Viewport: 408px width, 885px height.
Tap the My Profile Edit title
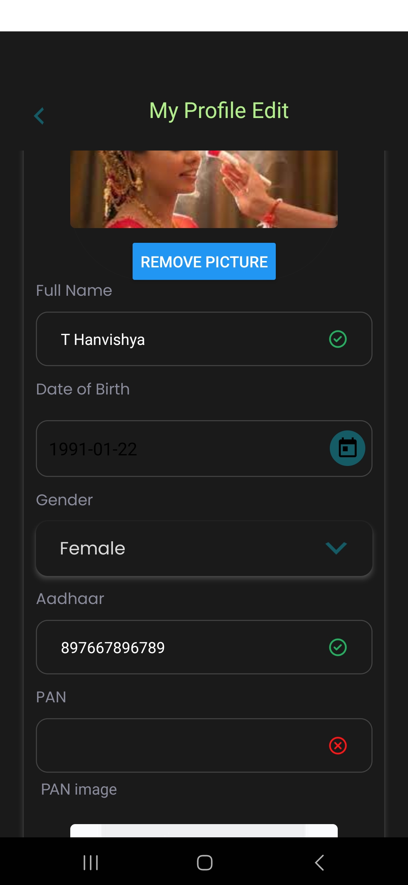[x=219, y=111]
